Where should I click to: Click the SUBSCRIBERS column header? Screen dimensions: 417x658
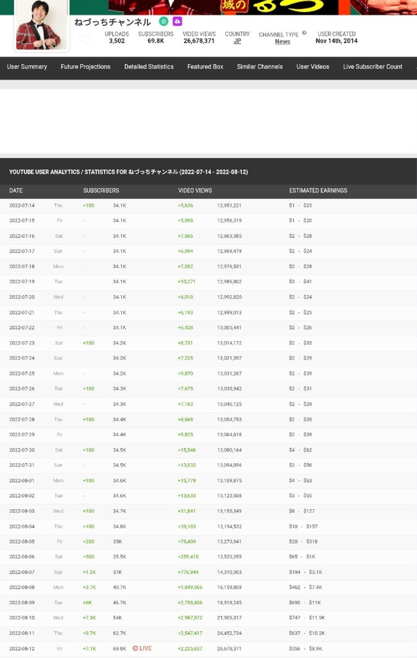pyautogui.click(x=101, y=190)
